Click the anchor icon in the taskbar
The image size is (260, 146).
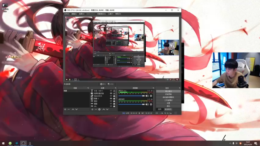tap(30, 143)
